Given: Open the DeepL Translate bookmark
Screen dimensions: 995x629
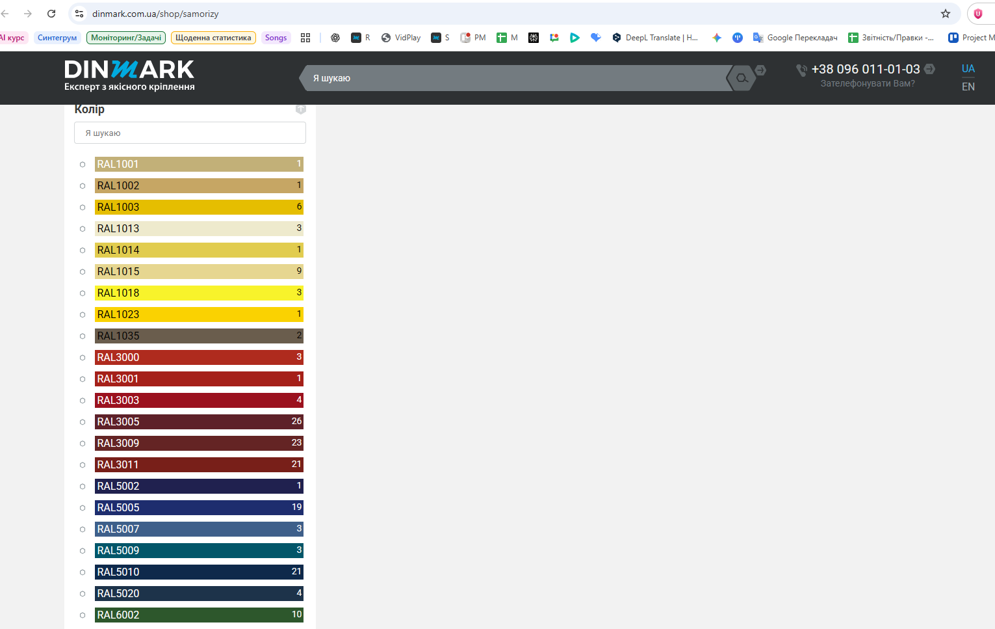Looking at the screenshot, I should pyautogui.click(x=655, y=38).
